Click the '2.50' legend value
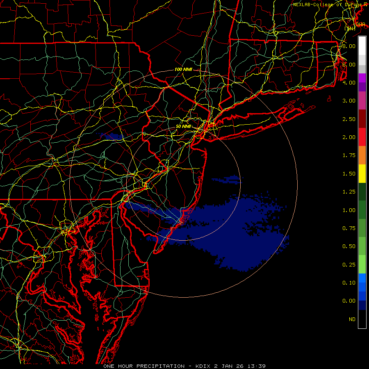This screenshot has height=369, width=369. coord(349,119)
